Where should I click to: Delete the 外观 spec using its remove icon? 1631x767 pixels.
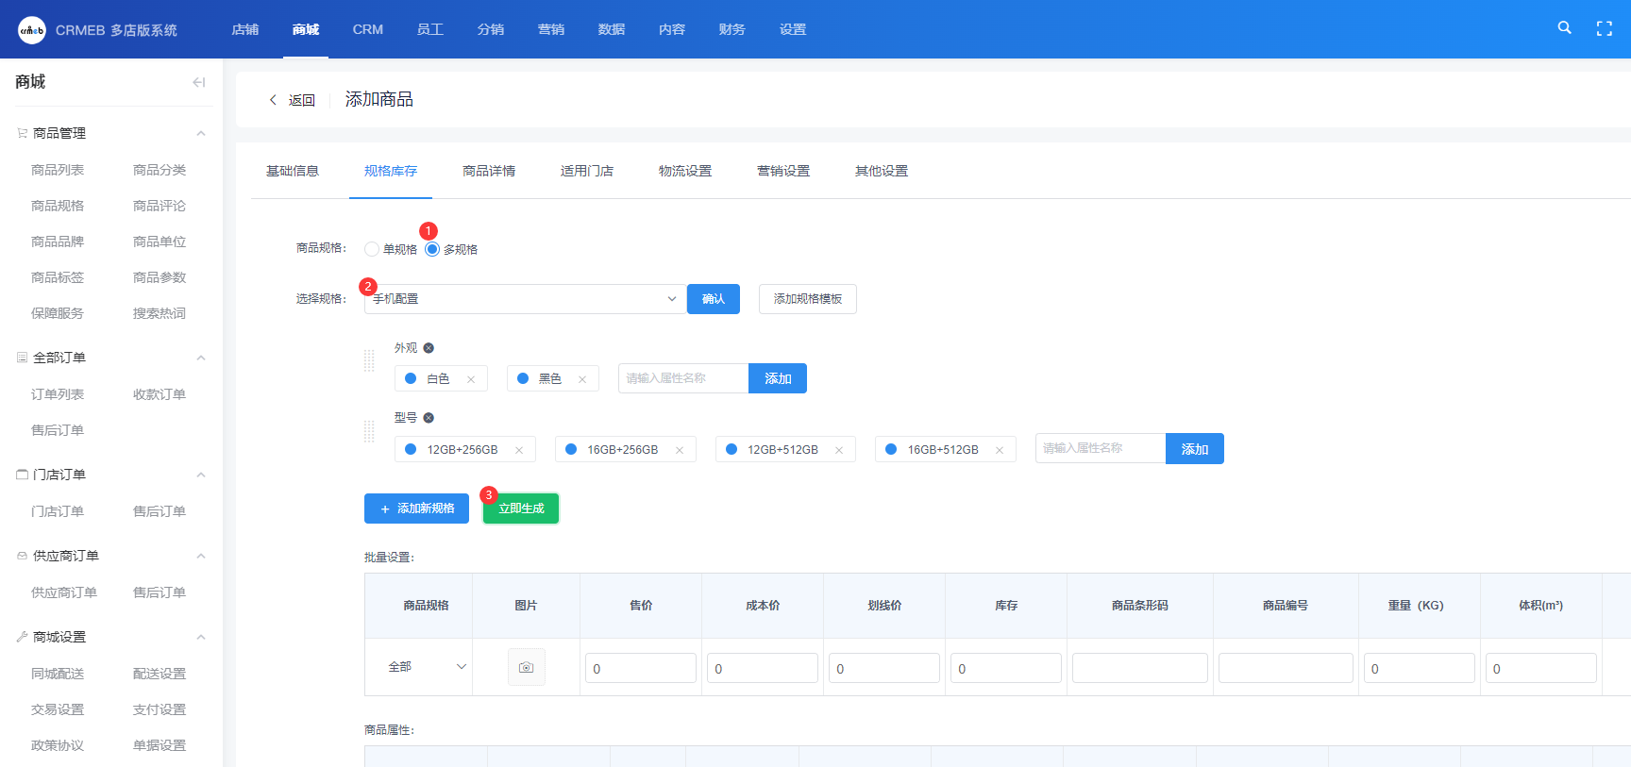[429, 348]
